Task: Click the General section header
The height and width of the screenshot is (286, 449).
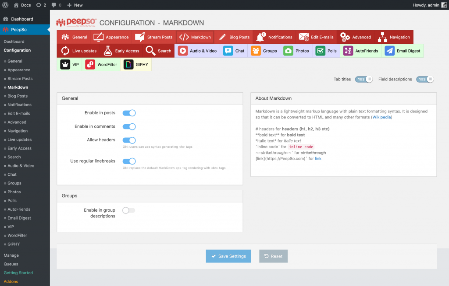Action: 150,98
